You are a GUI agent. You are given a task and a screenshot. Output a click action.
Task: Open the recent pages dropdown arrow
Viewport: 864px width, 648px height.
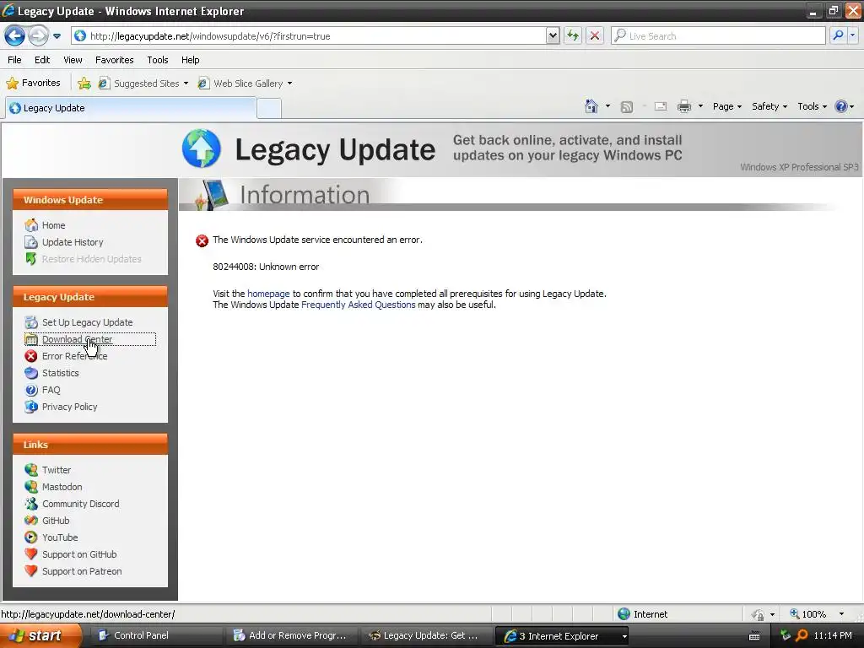[57, 35]
